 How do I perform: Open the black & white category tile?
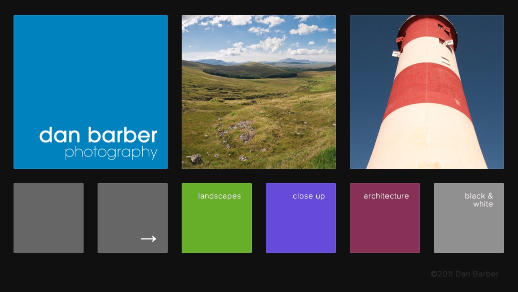pos(469,218)
